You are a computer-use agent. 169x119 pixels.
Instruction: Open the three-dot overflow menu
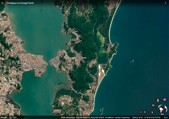pos(166,3)
